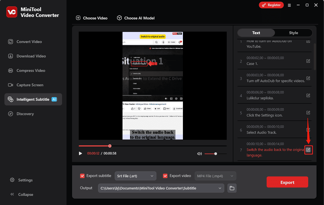Select the Discovery sidebar icon

[10, 114]
